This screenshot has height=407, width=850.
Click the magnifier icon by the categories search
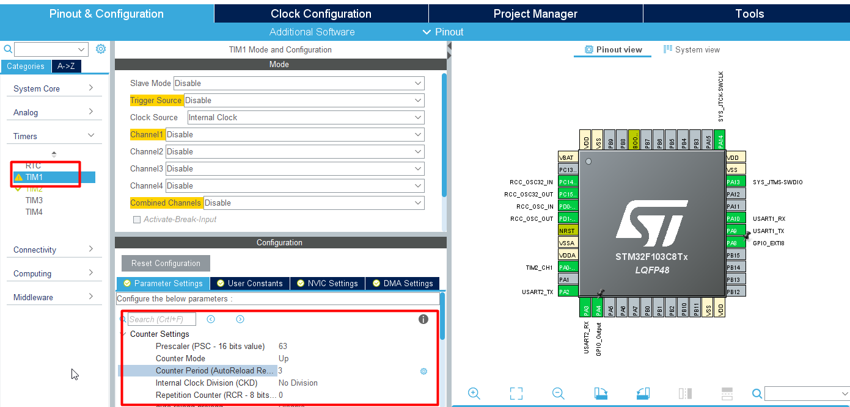click(7, 49)
